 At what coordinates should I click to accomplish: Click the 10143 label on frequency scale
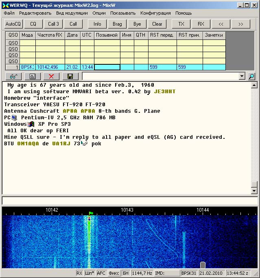click(127, 210)
